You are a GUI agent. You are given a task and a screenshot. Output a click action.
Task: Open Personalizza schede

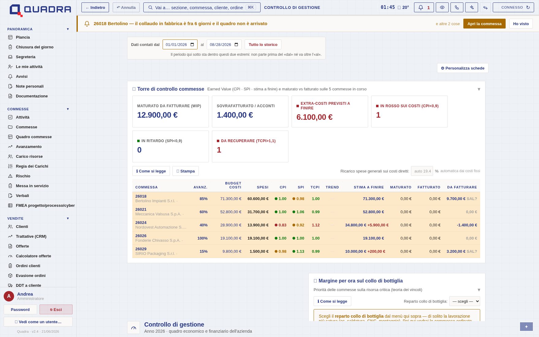(463, 68)
